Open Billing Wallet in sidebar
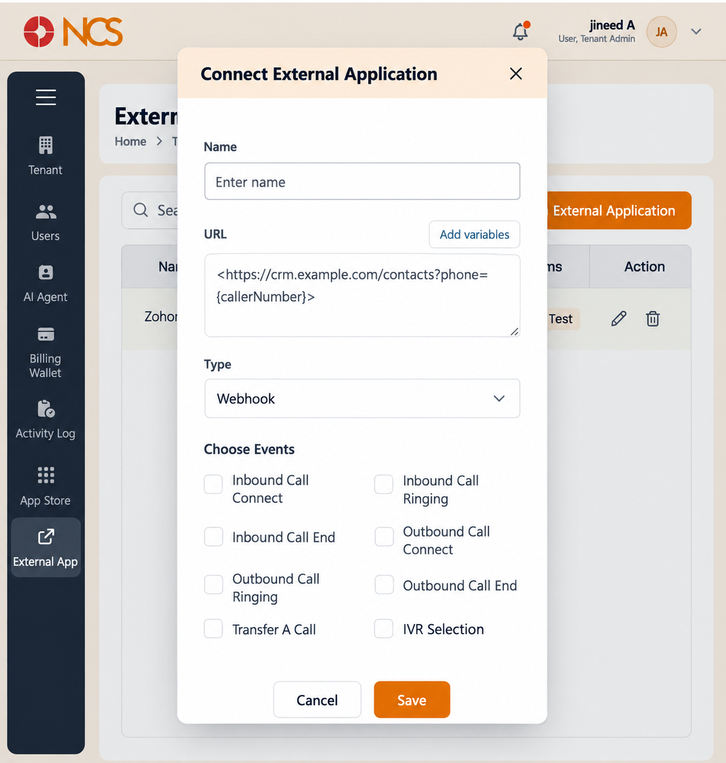The width and height of the screenshot is (726, 763). click(x=46, y=352)
